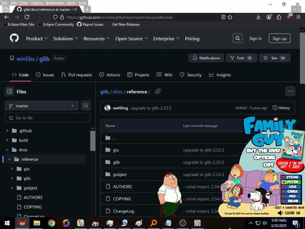Open the Wiki tab
This screenshot has width=305, height=229.
click(x=164, y=75)
